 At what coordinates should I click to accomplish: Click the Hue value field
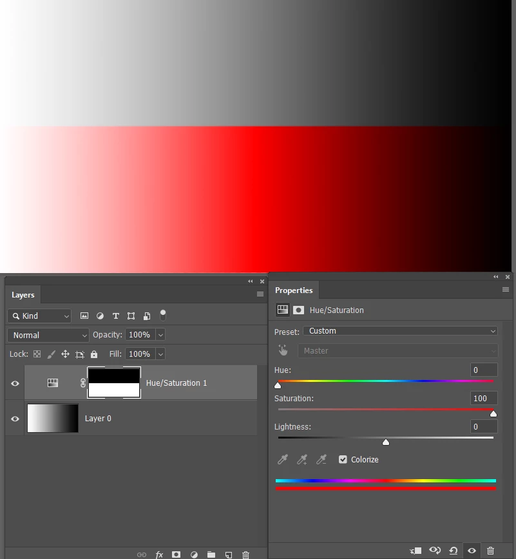(484, 370)
